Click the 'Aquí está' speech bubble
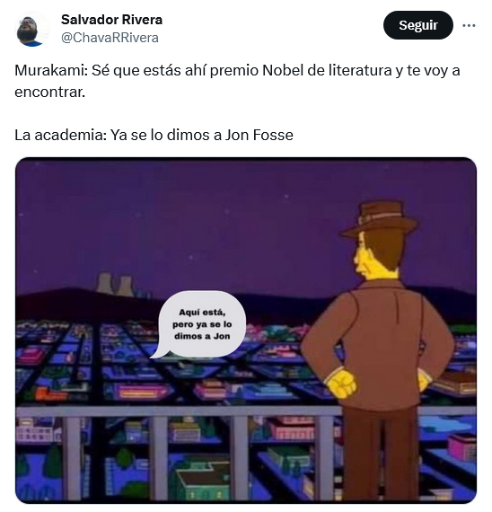This screenshot has width=492, height=512. tap(201, 324)
